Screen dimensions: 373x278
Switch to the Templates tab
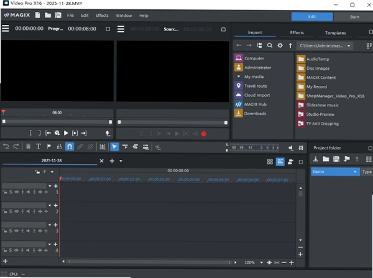coord(336,33)
